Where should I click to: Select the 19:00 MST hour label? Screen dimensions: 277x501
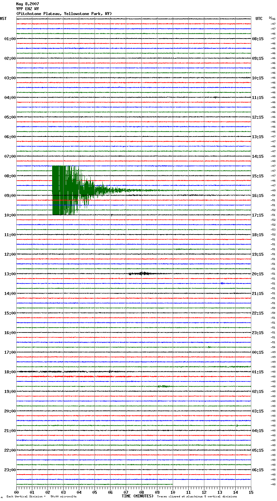coord(10,392)
